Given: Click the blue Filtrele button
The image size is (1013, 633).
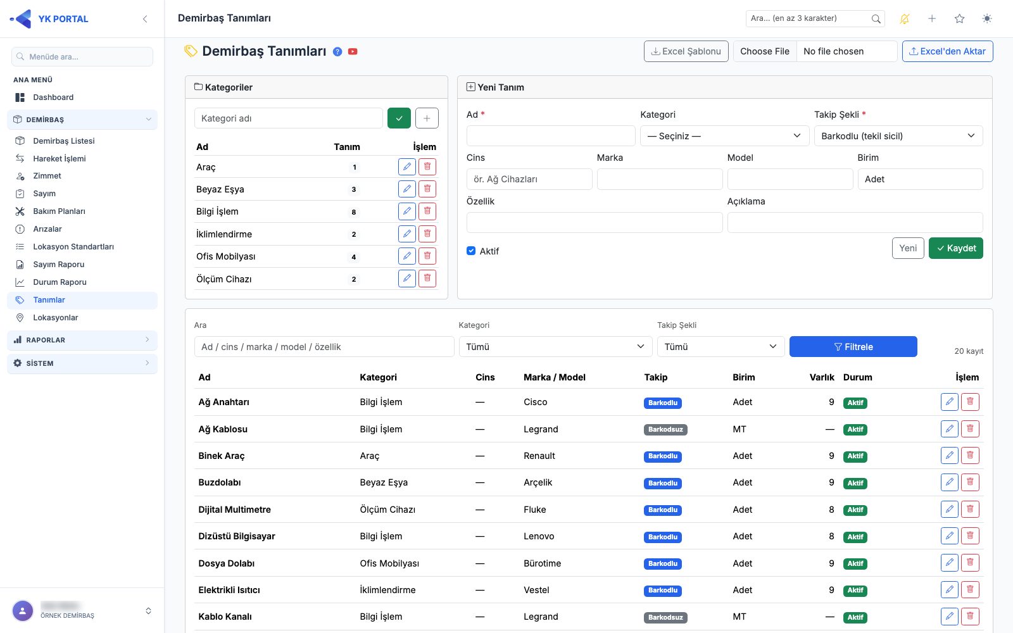Looking at the screenshot, I should tap(853, 347).
